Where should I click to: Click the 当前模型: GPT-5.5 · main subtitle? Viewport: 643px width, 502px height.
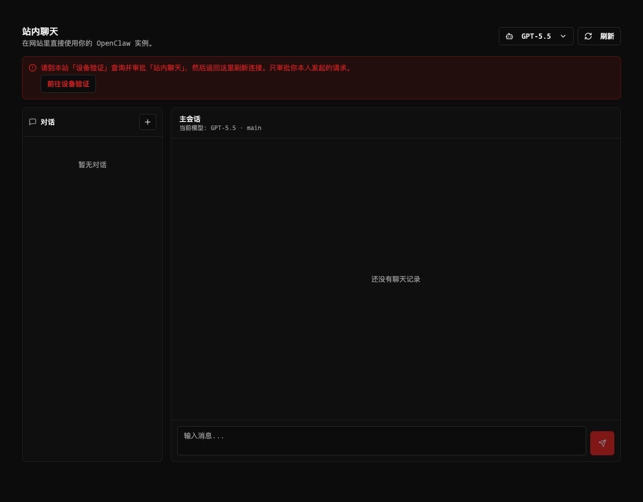pyautogui.click(x=220, y=128)
